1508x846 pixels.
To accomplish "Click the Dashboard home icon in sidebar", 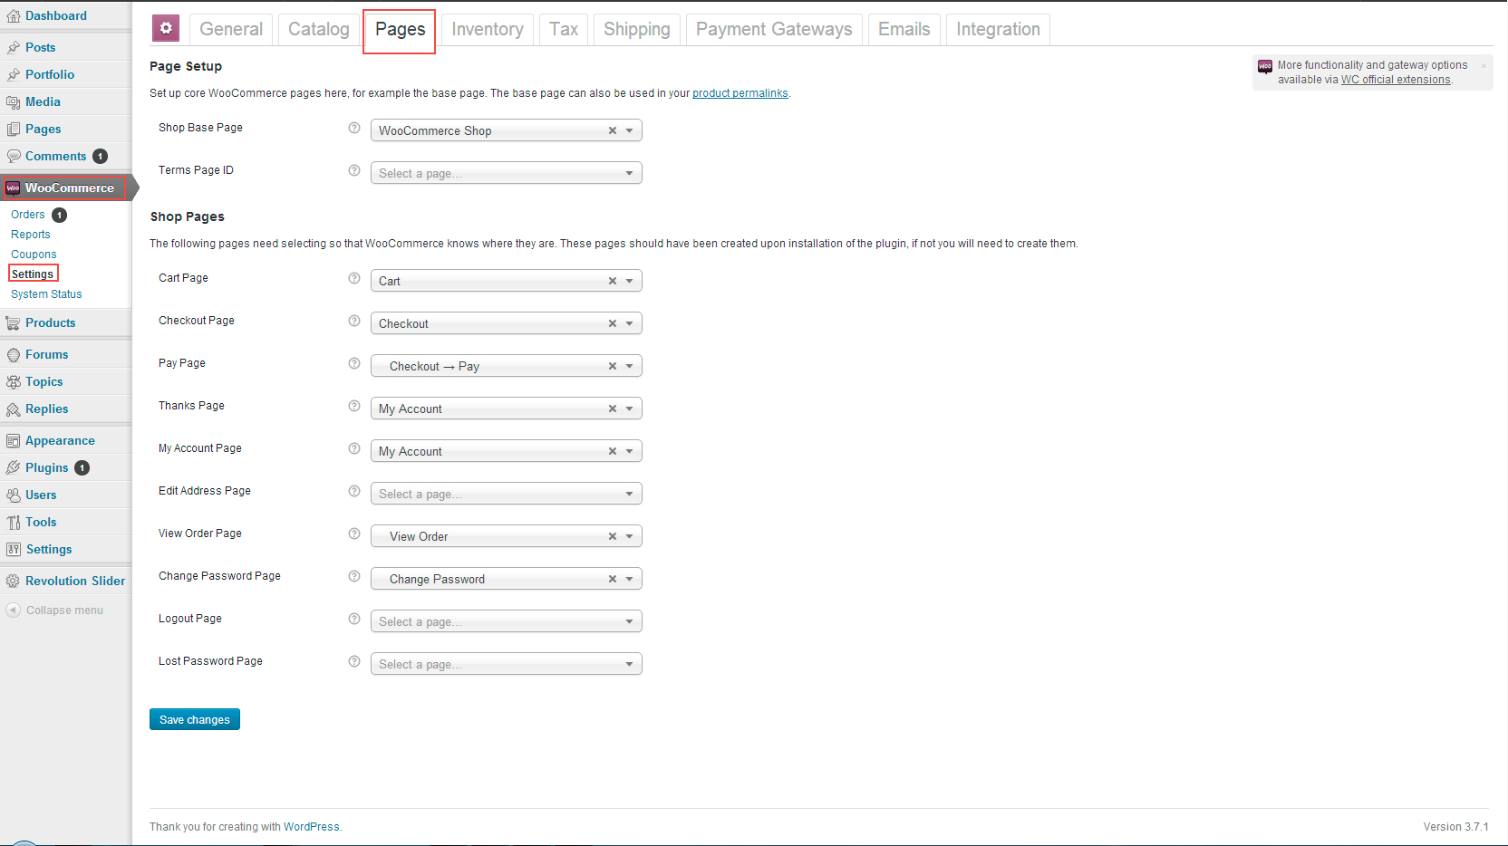I will [x=14, y=15].
